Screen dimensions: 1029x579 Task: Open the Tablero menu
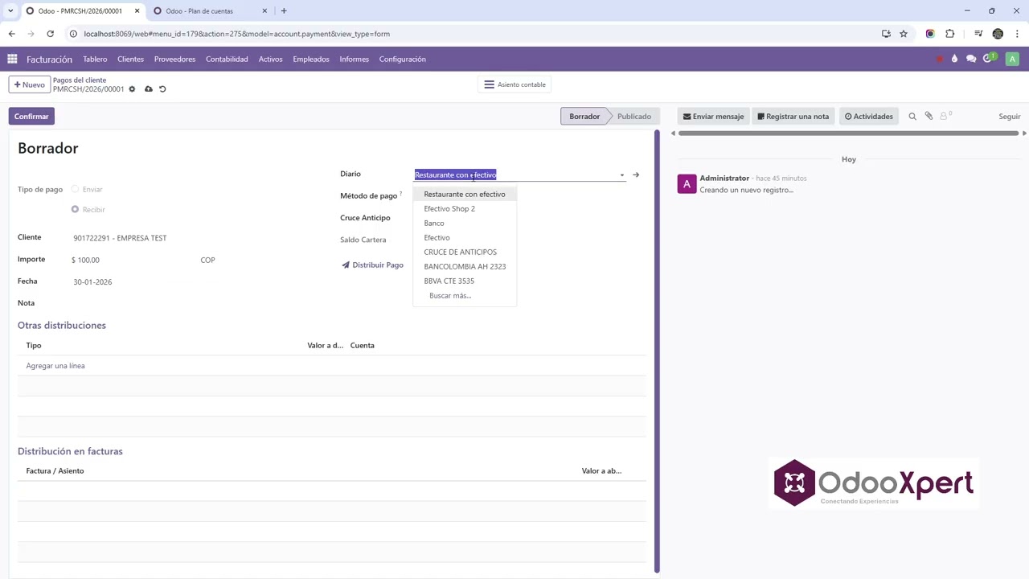coord(95,59)
